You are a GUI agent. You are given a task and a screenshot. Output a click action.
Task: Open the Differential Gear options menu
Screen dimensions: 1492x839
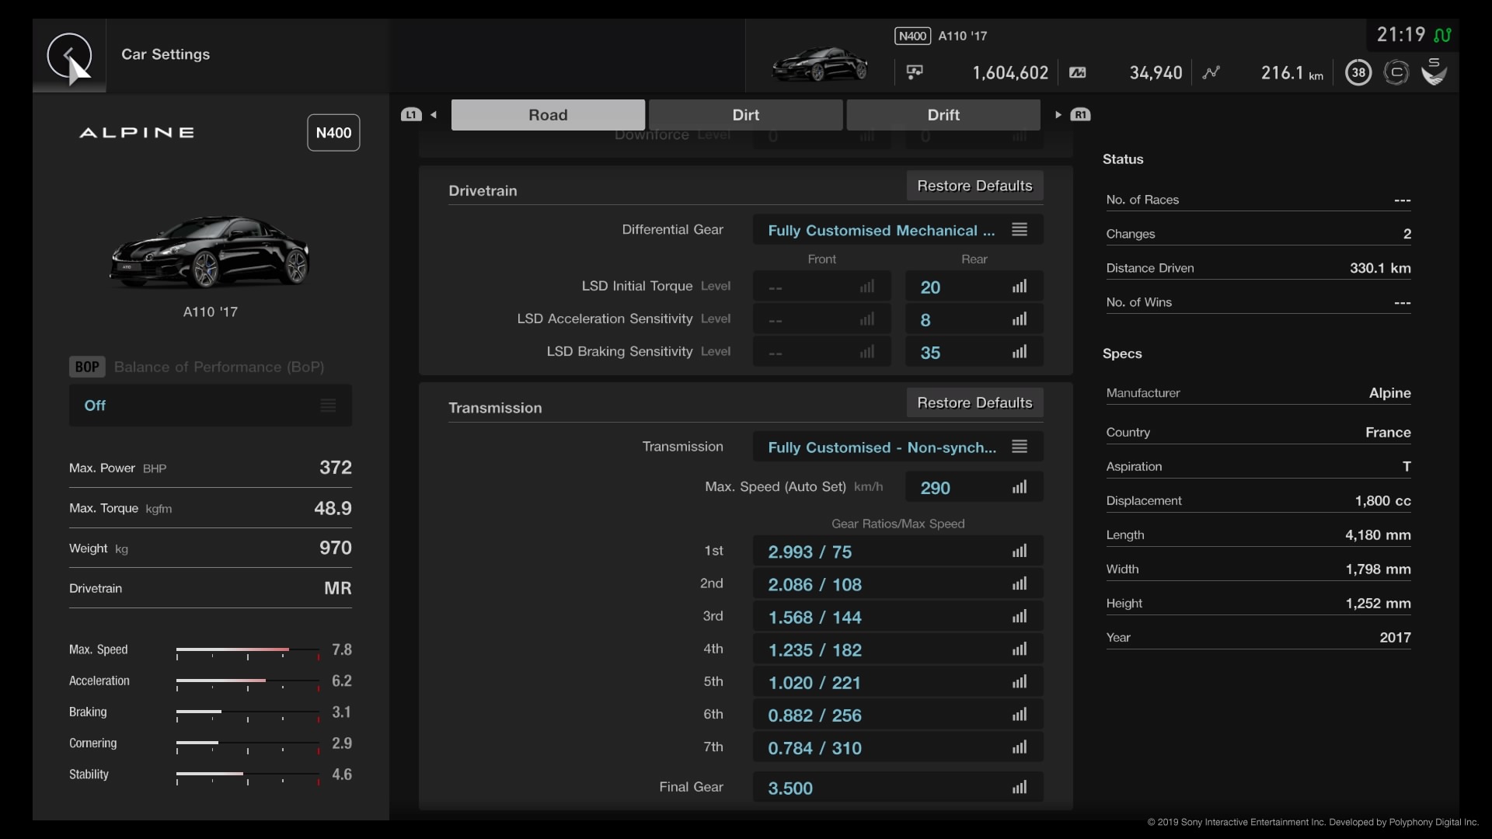point(1019,229)
